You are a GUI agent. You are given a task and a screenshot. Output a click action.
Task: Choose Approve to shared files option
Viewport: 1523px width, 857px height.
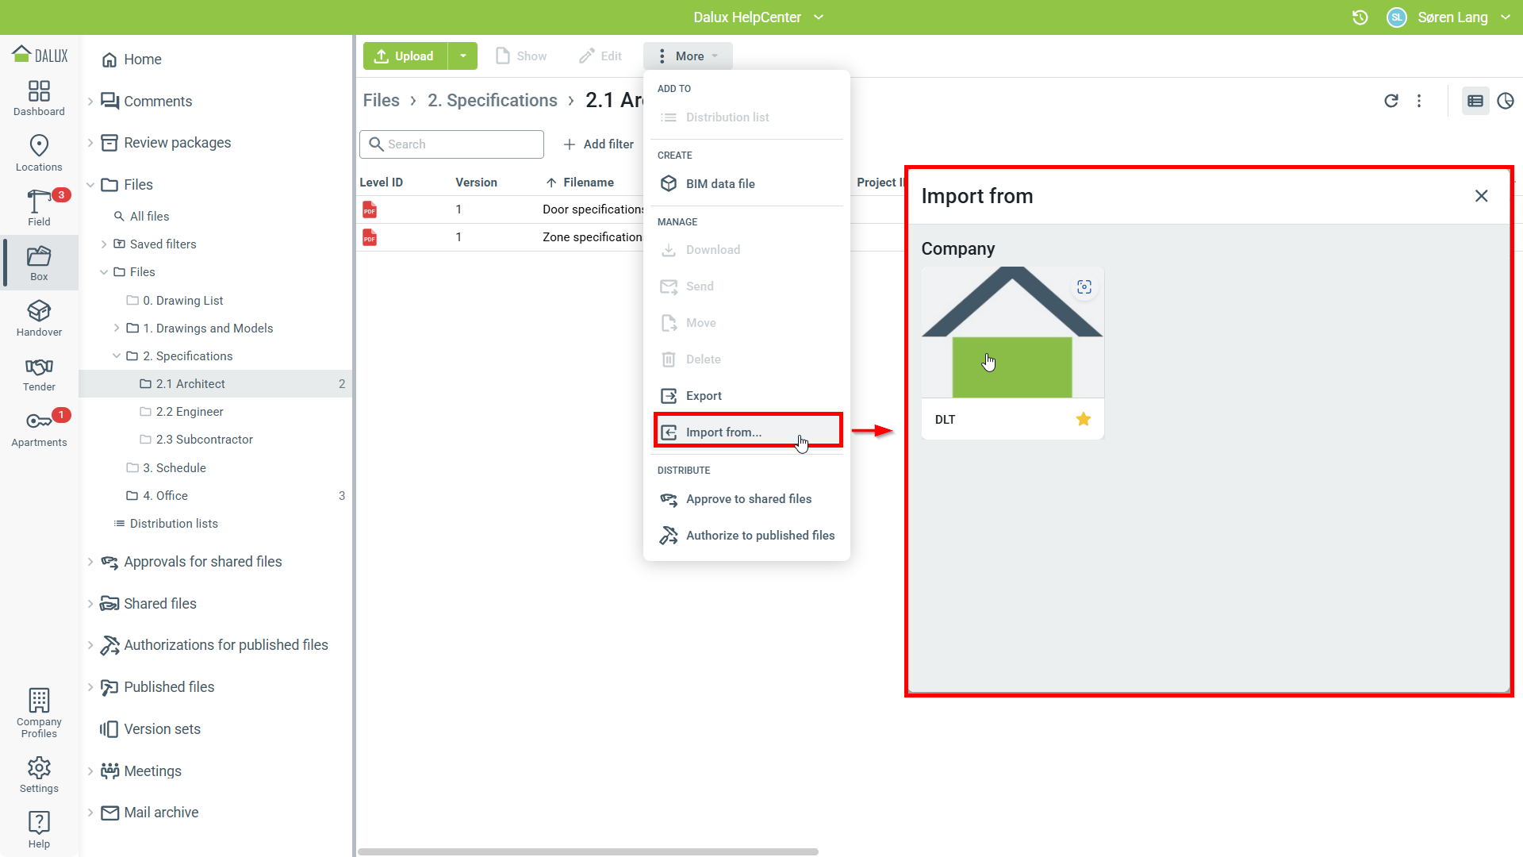(748, 499)
